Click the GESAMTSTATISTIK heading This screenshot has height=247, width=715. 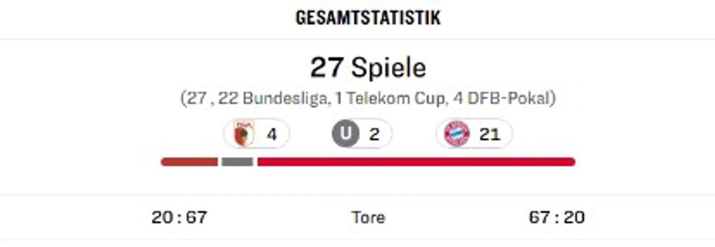(368, 18)
